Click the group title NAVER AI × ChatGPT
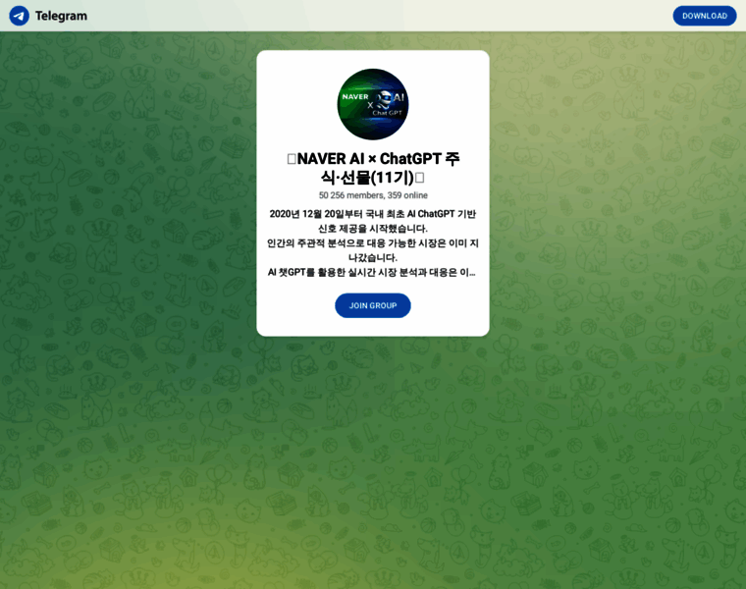 click(373, 168)
